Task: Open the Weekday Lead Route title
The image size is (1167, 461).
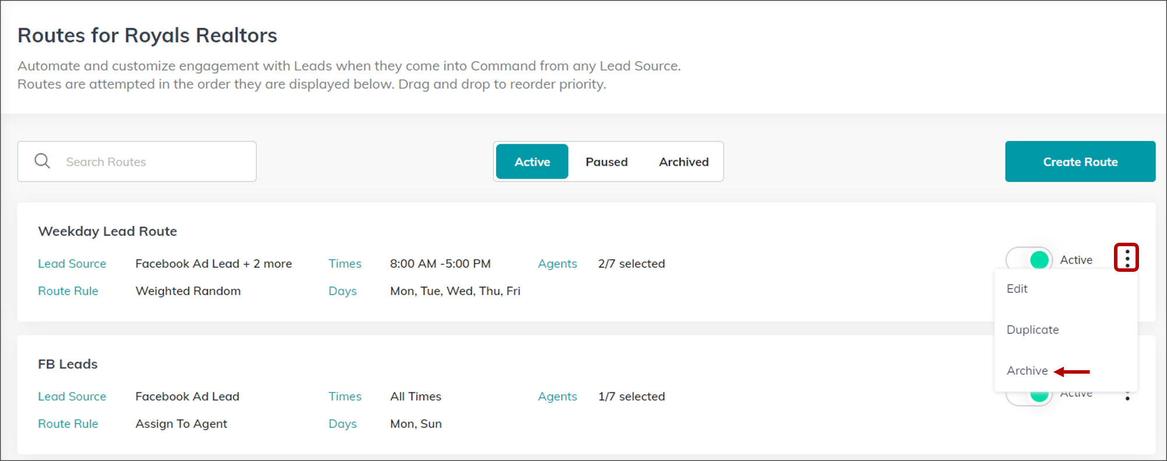Action: (107, 231)
